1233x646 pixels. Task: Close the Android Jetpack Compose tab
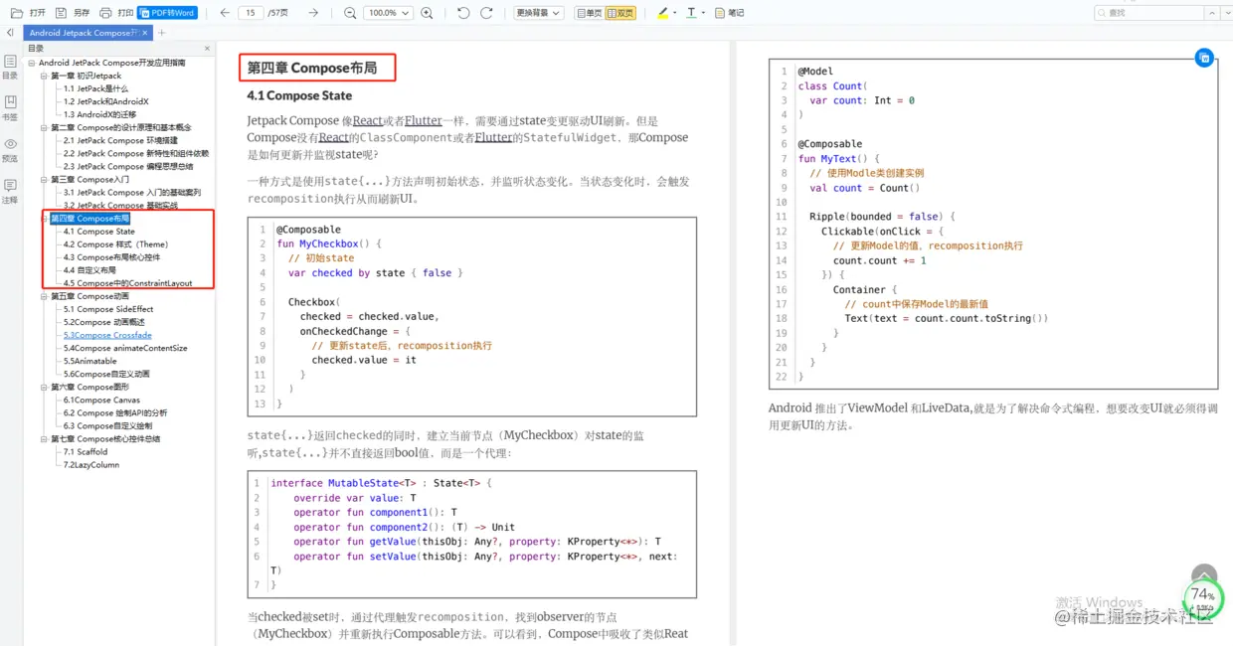(145, 33)
